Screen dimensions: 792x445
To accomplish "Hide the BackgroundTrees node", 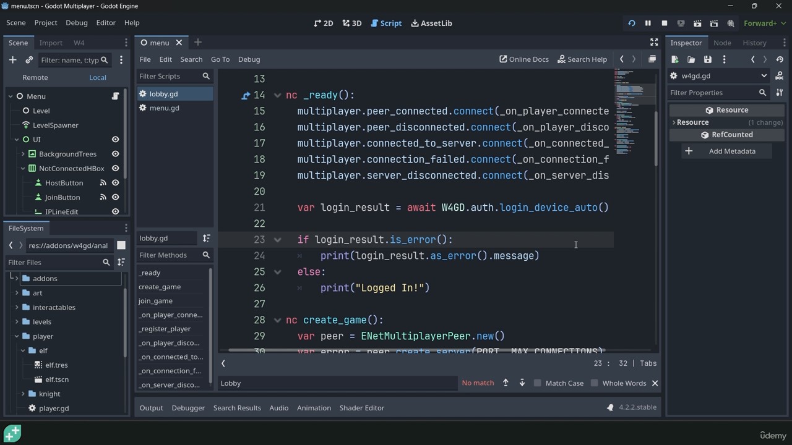I will 115,154.
